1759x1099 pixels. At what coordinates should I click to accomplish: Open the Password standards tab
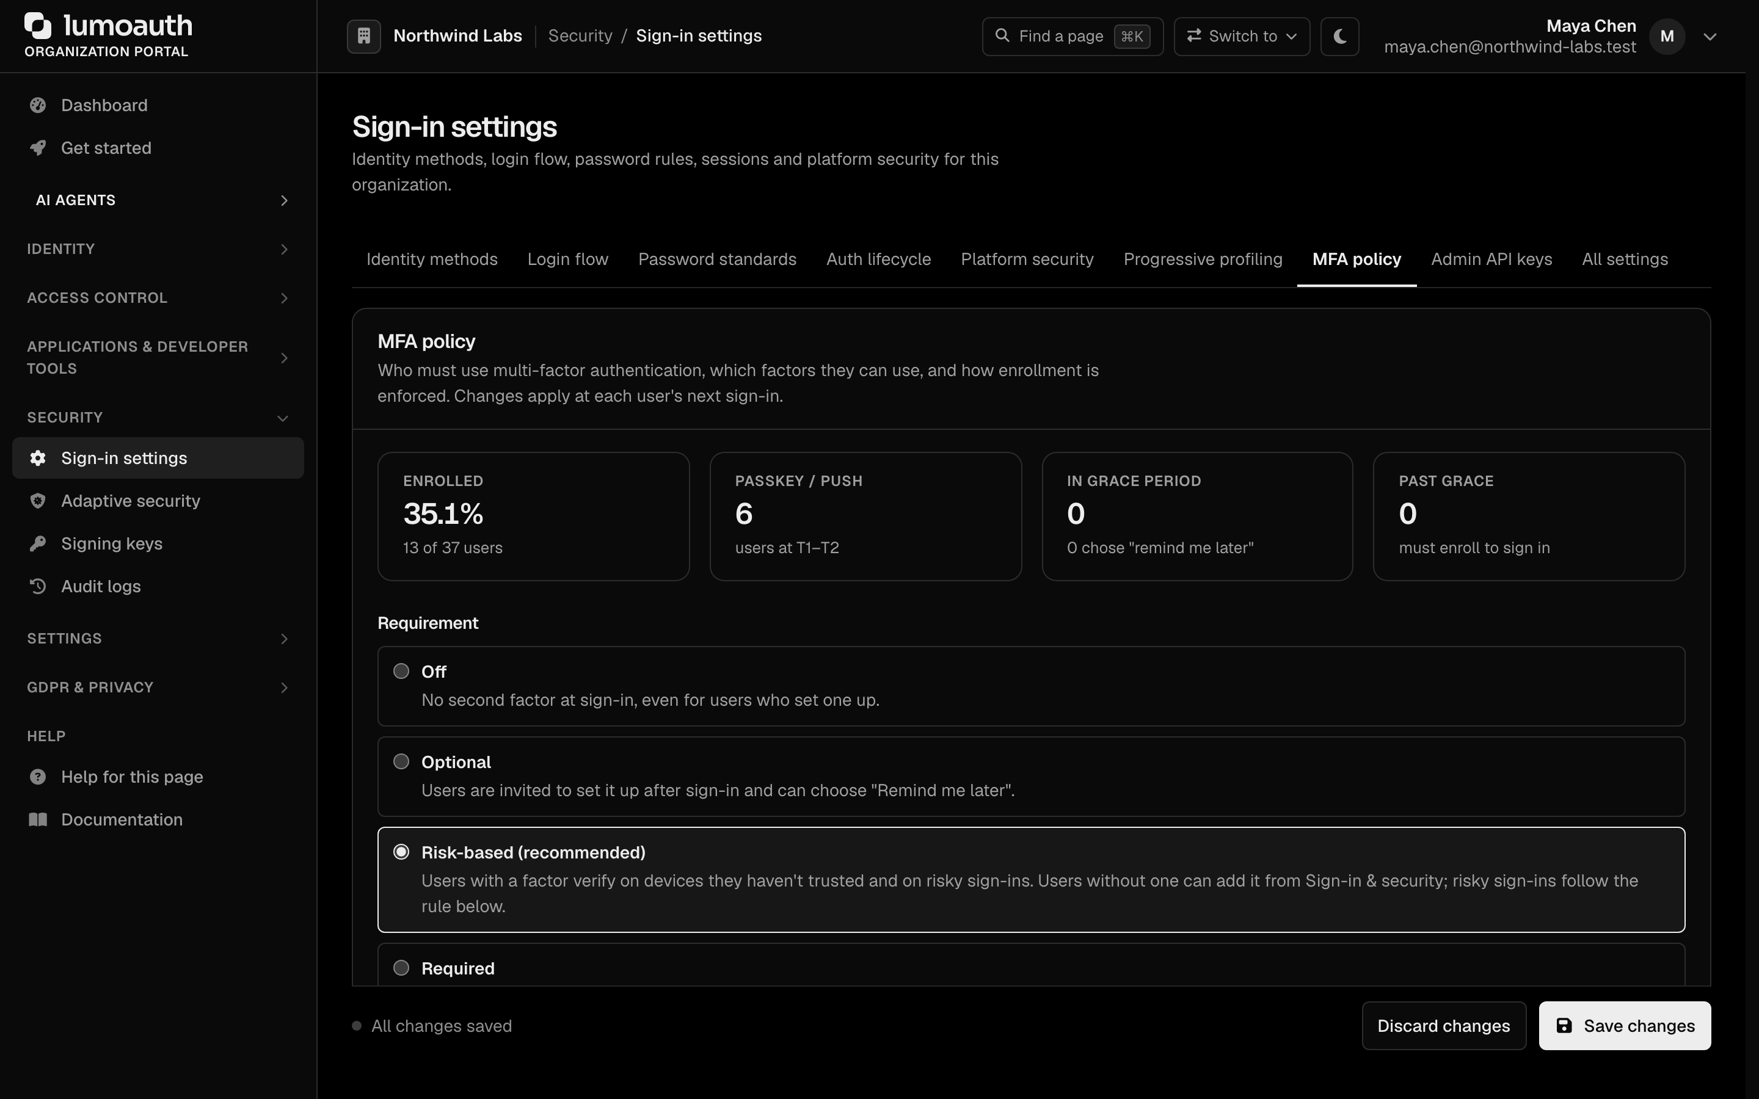pyautogui.click(x=718, y=259)
